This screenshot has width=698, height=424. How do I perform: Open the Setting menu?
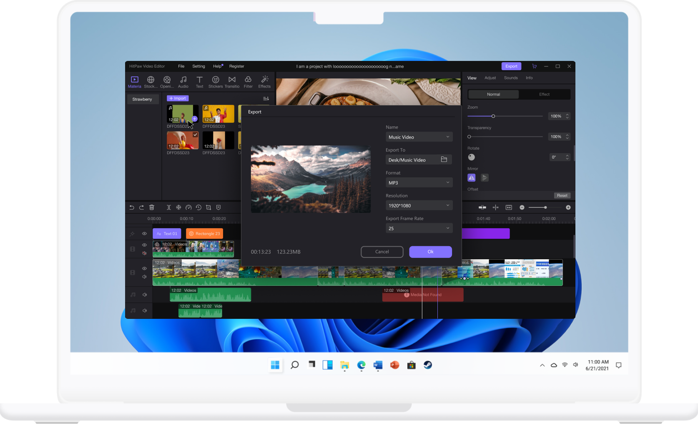198,66
